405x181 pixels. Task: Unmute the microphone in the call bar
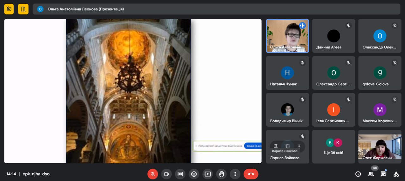click(153, 174)
